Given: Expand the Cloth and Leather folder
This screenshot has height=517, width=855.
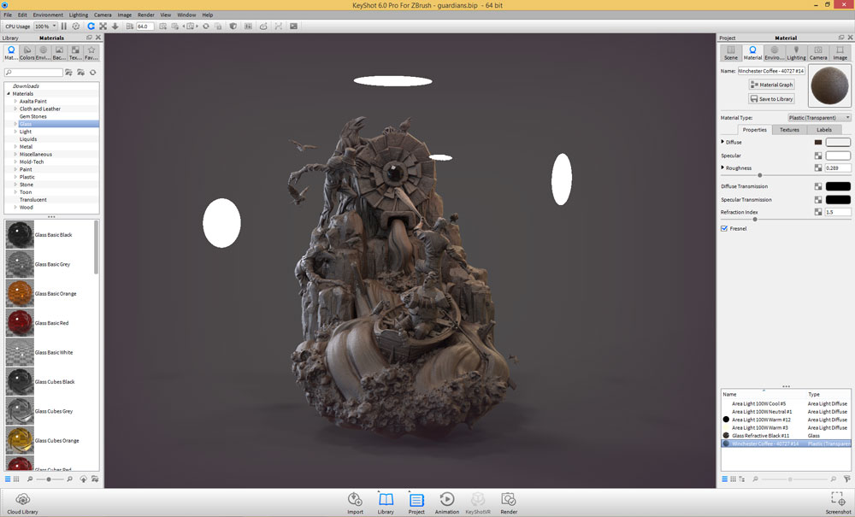Looking at the screenshot, I should (15, 109).
